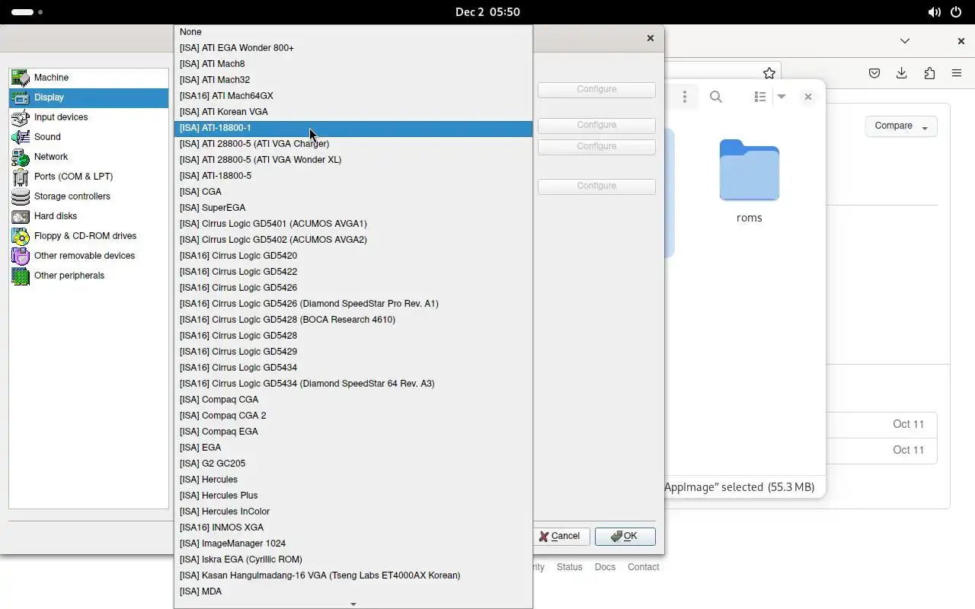
Task: Click the Other peripherals icon
Action: (21, 276)
